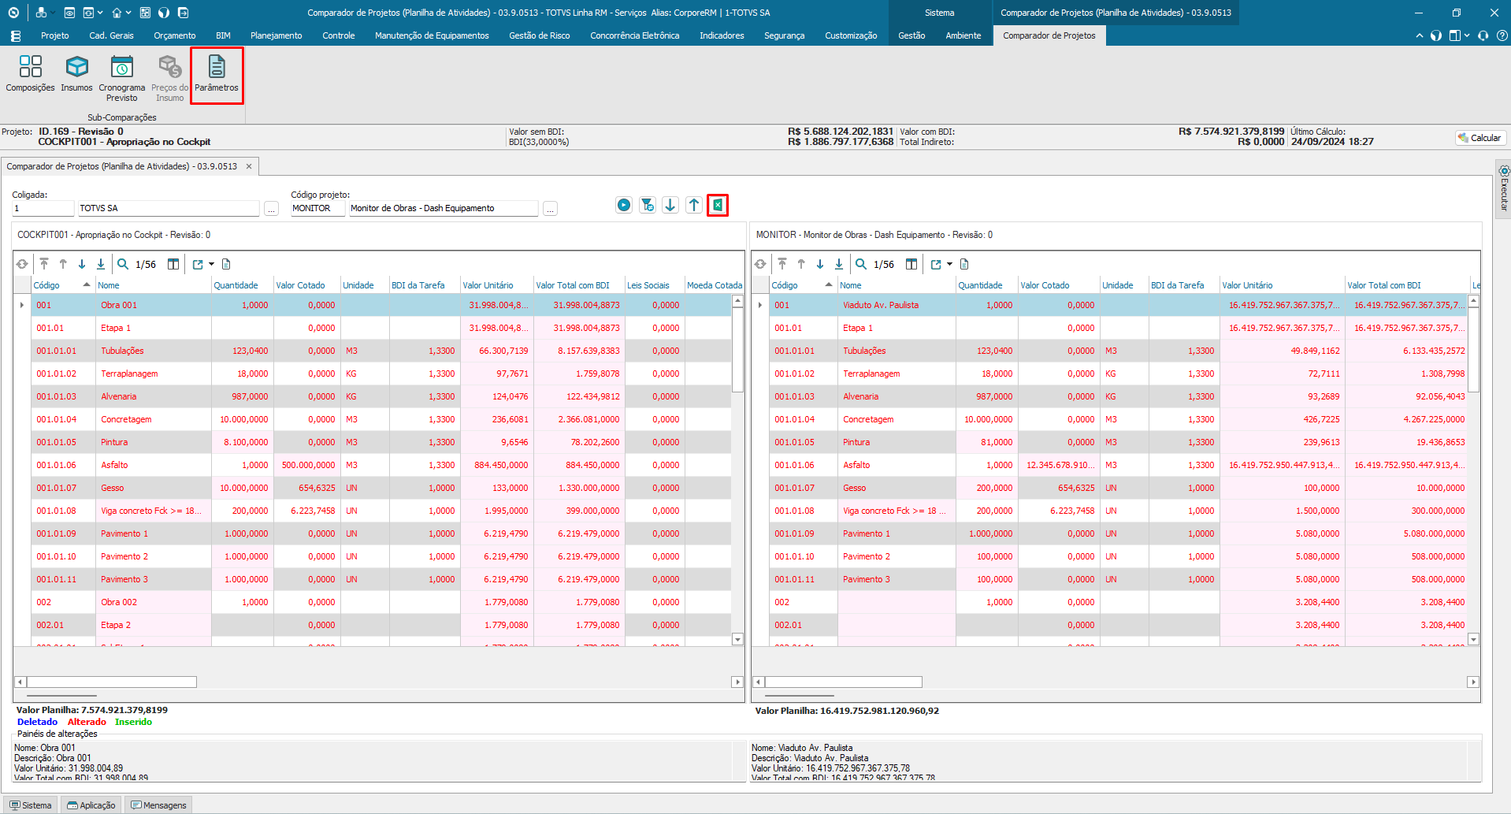
Task: Close the Comparador de Projetos document tab
Action: pyautogui.click(x=249, y=166)
